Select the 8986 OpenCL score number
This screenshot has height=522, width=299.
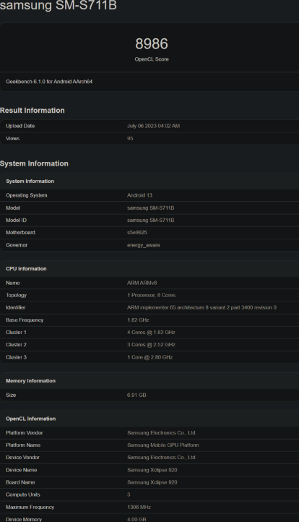(x=152, y=43)
